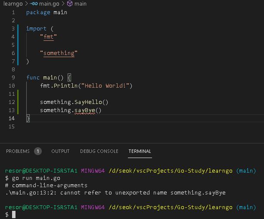Click line number 13 in gutter

pyautogui.click(x=12, y=110)
